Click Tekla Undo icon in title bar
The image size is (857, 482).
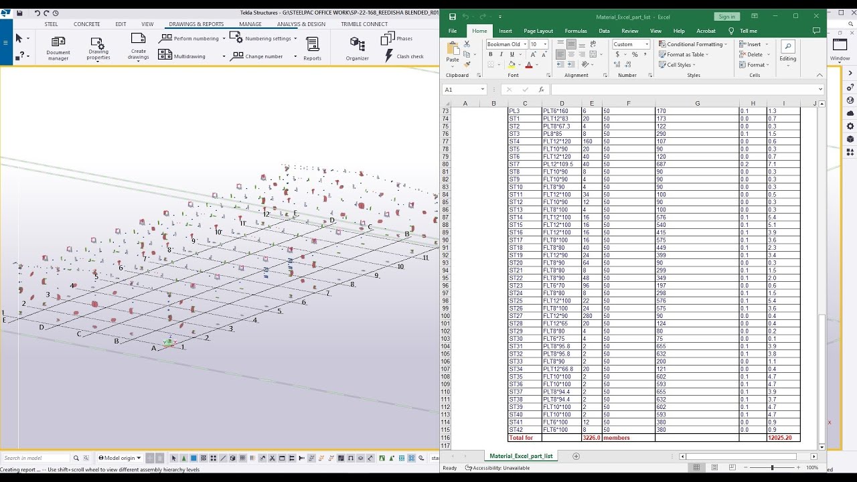pos(37,13)
